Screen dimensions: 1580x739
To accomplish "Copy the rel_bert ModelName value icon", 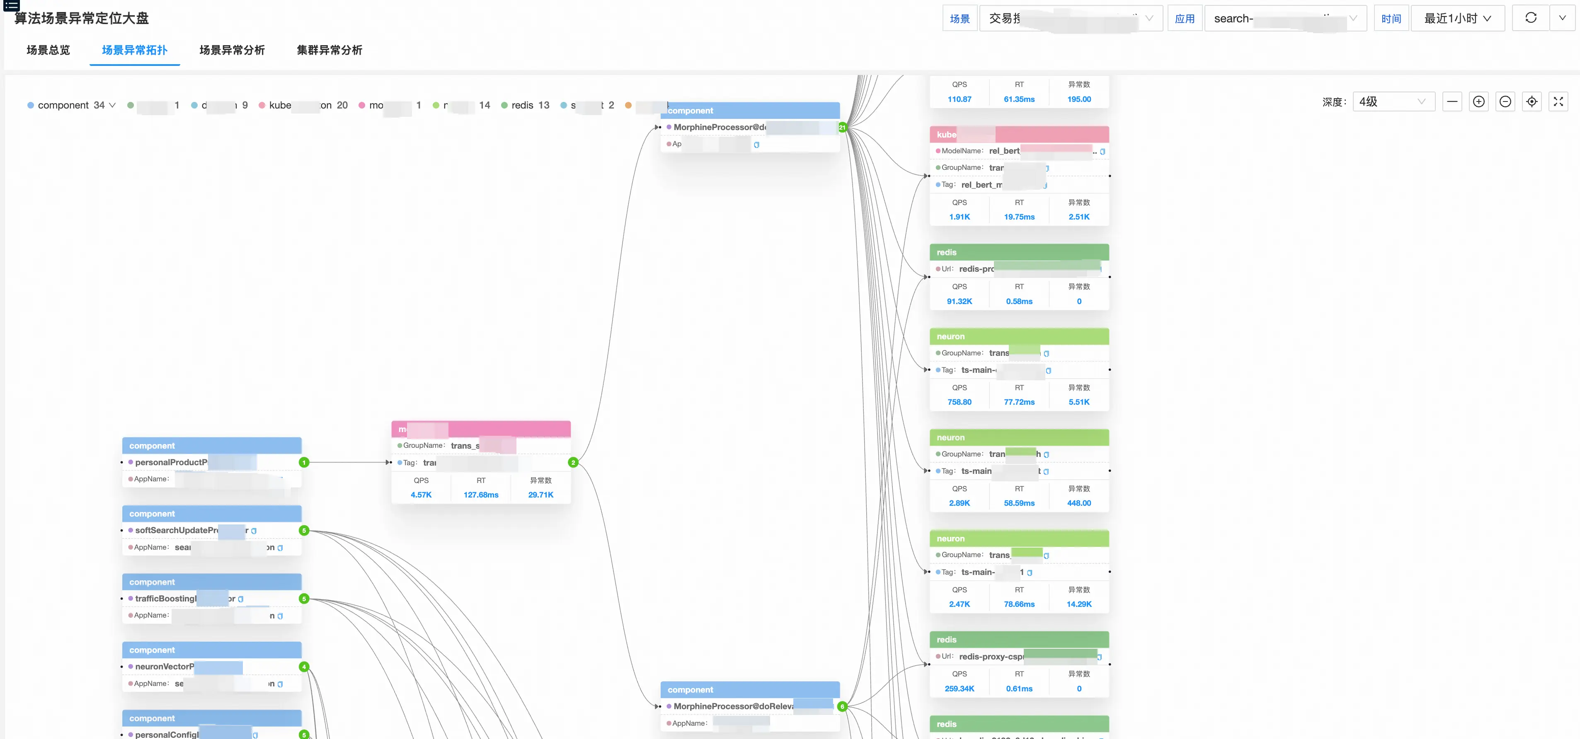I will [x=1102, y=151].
